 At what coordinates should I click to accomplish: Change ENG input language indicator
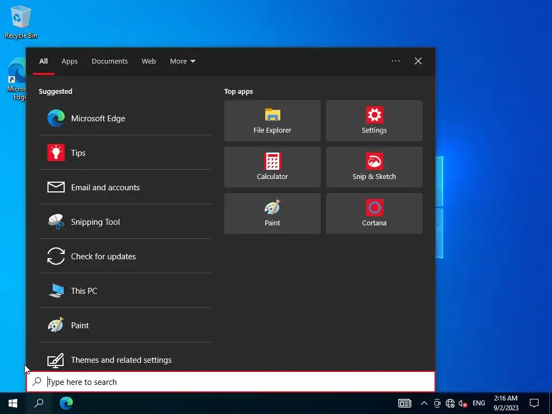pos(479,403)
